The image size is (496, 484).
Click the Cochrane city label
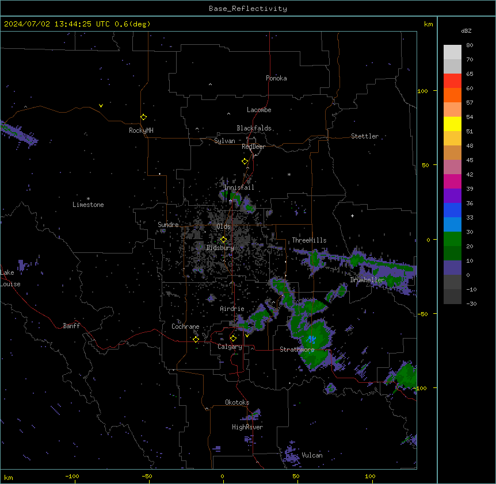point(185,326)
